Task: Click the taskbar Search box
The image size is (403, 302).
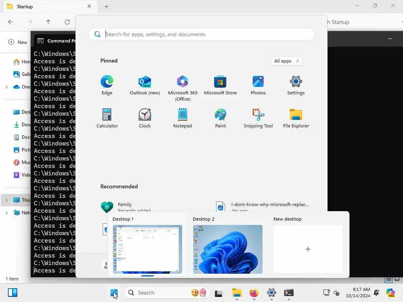Action: point(166,293)
